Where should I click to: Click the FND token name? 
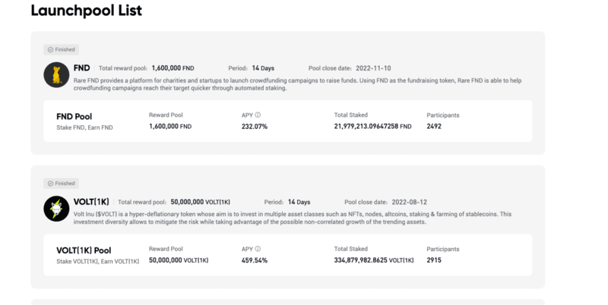(82, 68)
